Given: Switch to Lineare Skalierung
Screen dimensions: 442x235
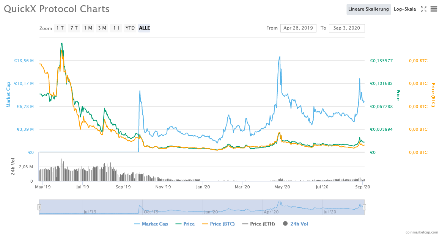Looking at the screenshot, I should coord(368,9).
